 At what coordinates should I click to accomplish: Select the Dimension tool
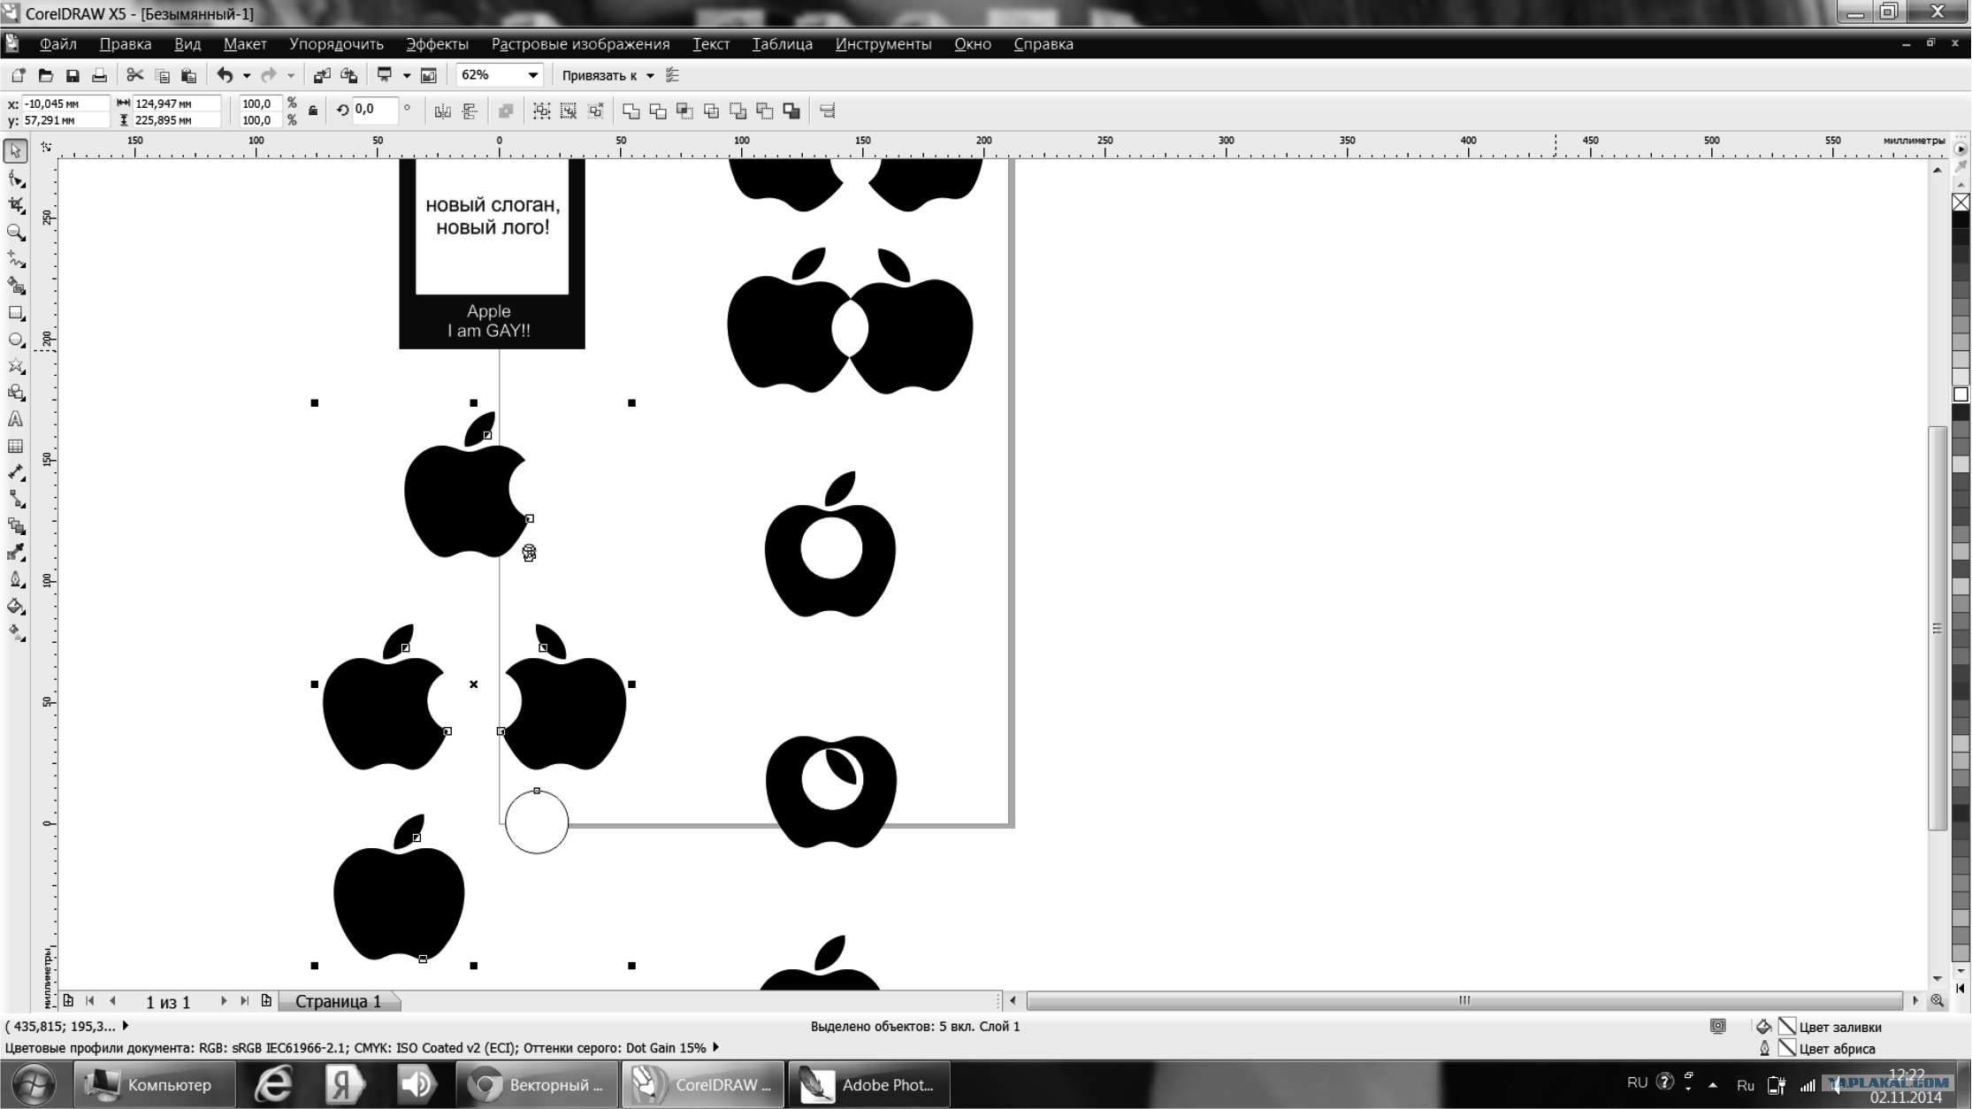coord(16,473)
